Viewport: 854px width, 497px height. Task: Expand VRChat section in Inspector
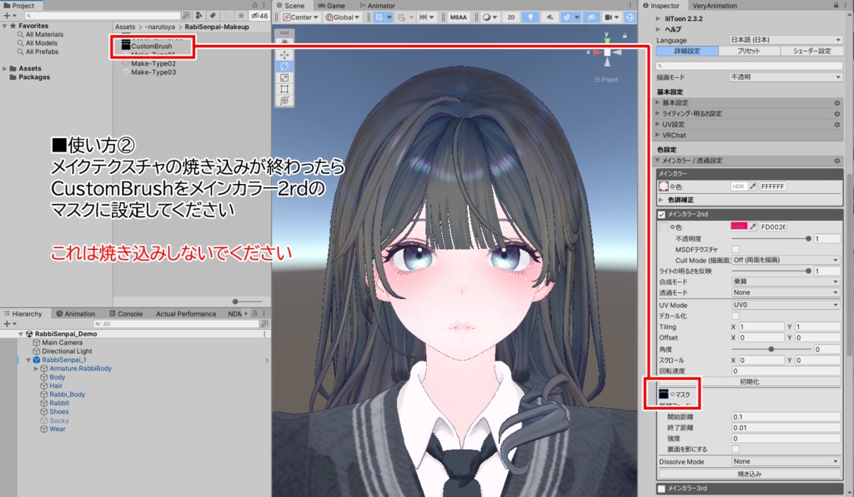coord(657,136)
